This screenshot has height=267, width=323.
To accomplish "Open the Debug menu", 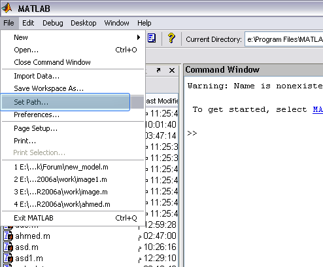I will pyautogui.click(x=53, y=23).
